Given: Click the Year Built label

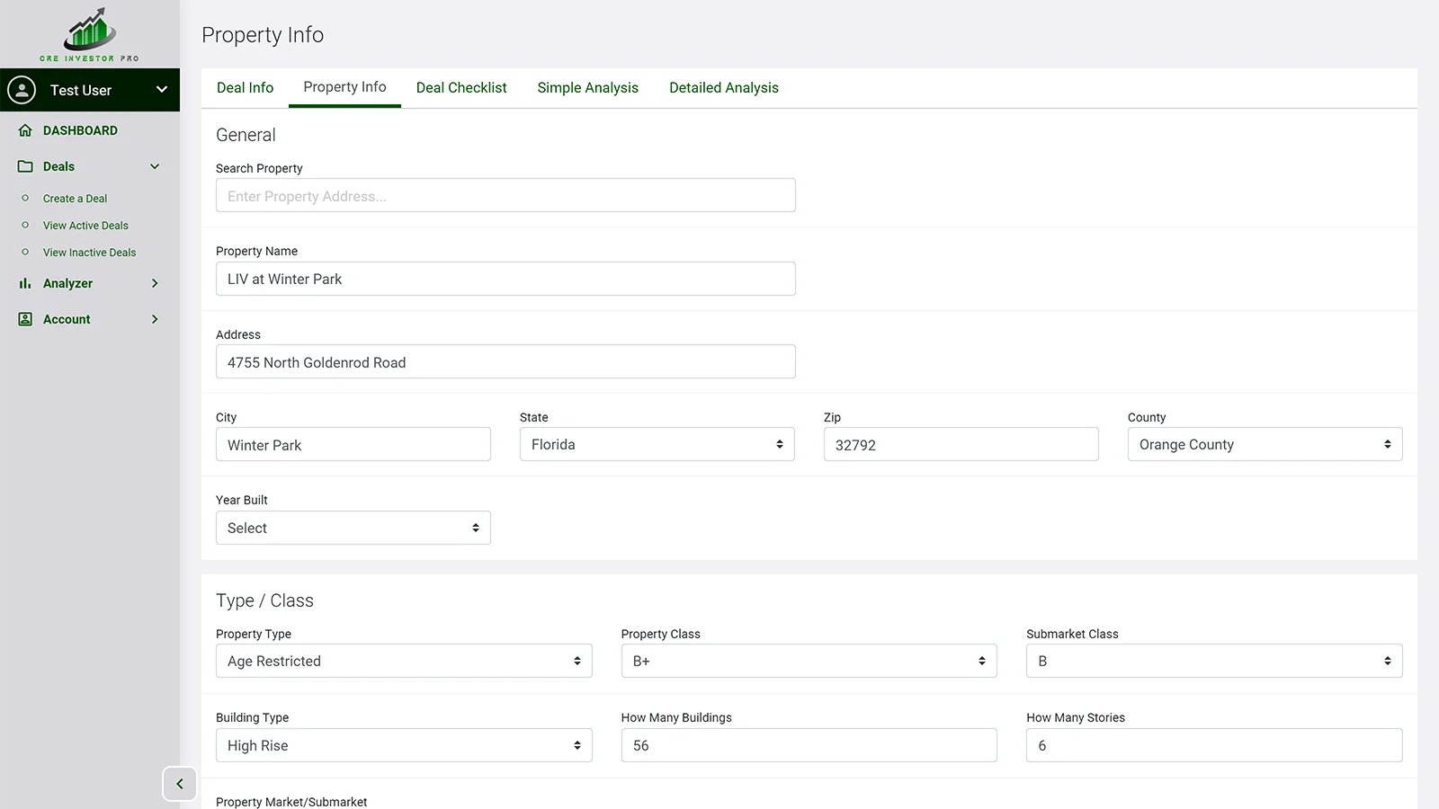Looking at the screenshot, I should point(242,500).
